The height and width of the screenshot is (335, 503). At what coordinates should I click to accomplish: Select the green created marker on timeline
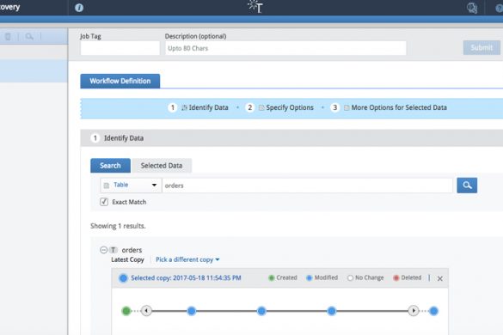[126, 311]
